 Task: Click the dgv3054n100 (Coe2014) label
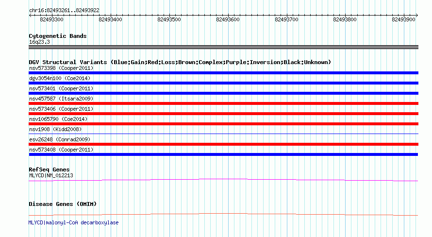(x=60, y=78)
